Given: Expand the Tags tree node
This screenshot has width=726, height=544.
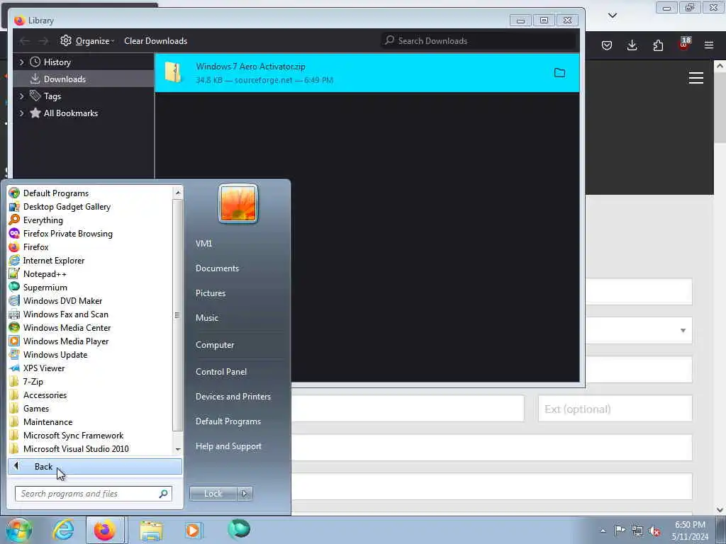Looking at the screenshot, I should click(x=21, y=96).
